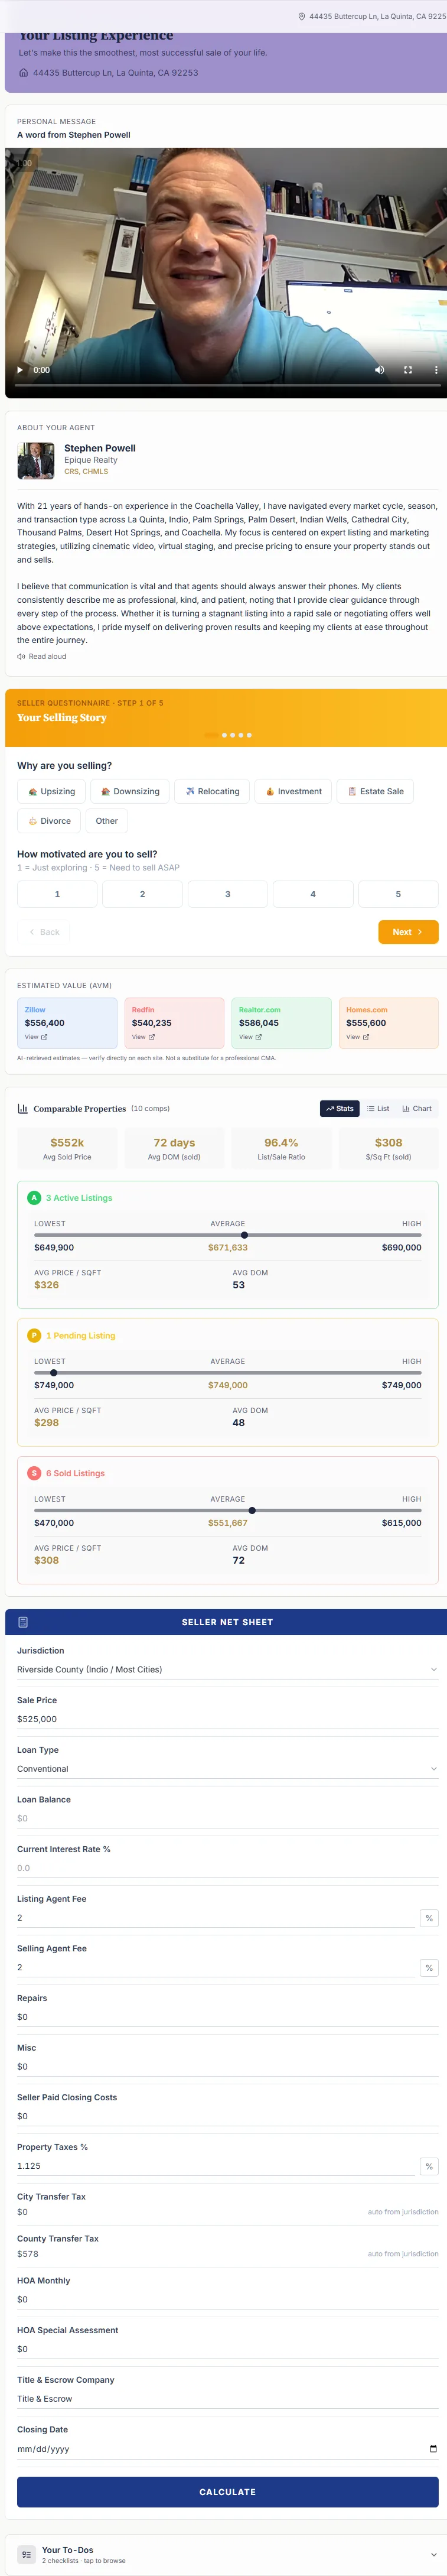Select Downsizing as selling reason
Image resolution: width=447 pixels, height=2576 pixels.
131,791
